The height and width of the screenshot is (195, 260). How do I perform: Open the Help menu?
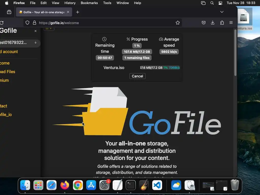click(137, 3)
